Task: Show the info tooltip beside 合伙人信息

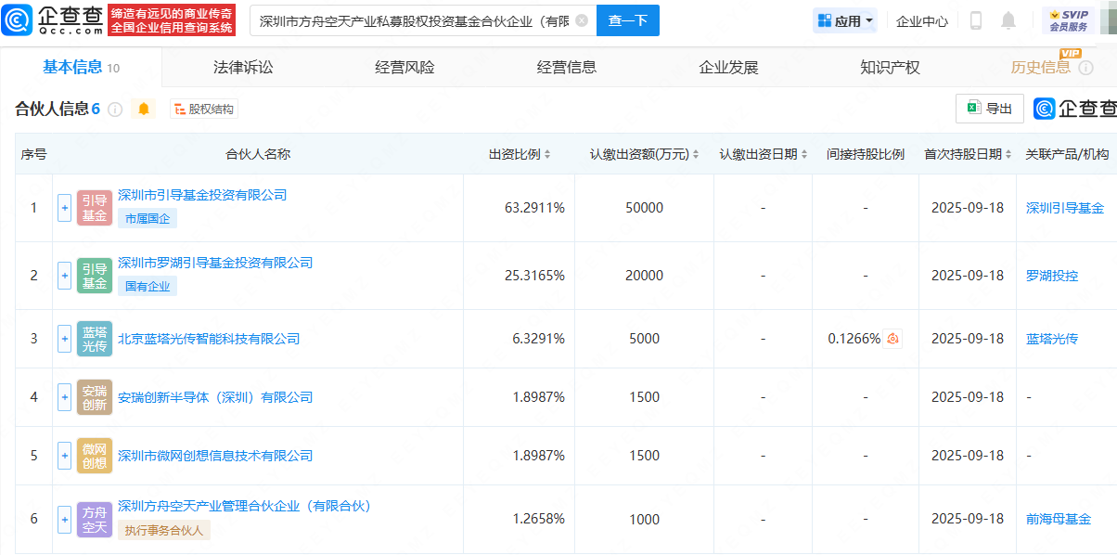Action: [115, 110]
